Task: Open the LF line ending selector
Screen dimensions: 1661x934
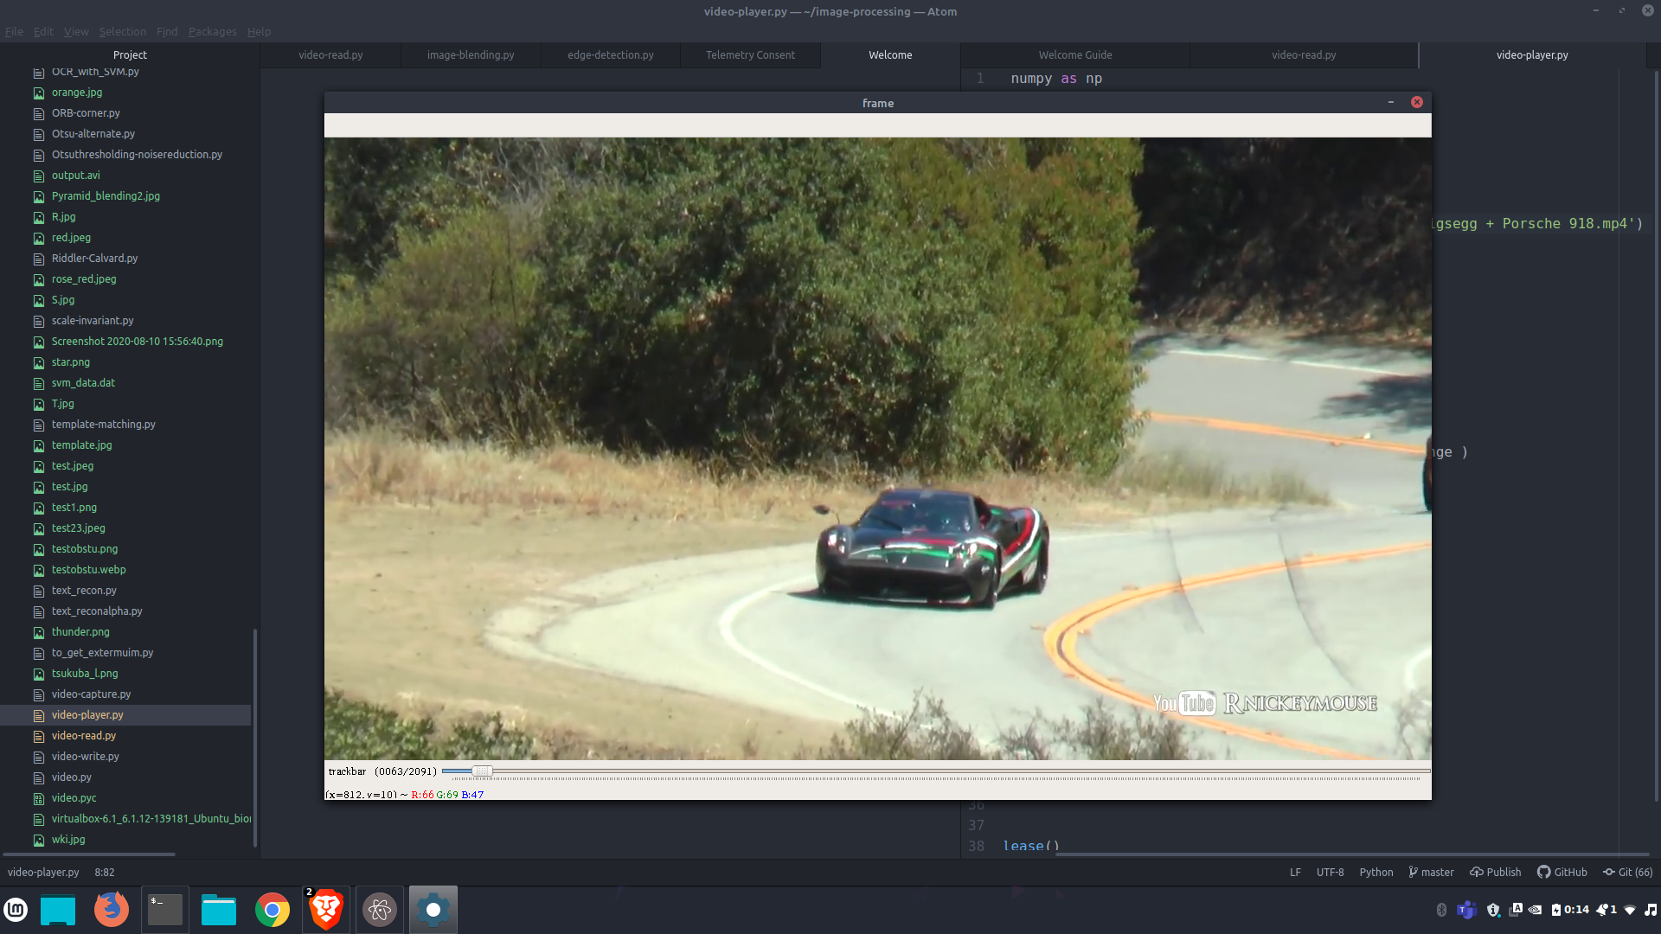Action: (x=1295, y=873)
